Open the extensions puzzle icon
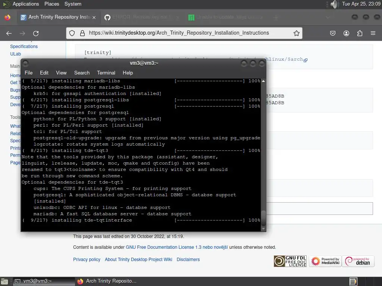 [x=360, y=33]
